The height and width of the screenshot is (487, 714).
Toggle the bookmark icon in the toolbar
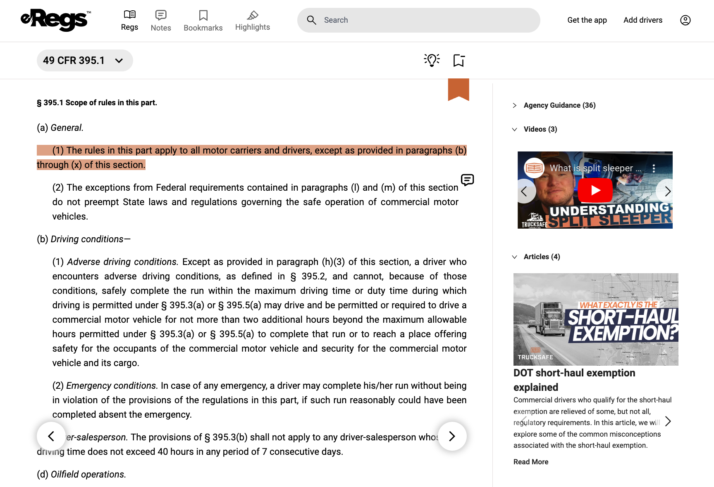(459, 61)
